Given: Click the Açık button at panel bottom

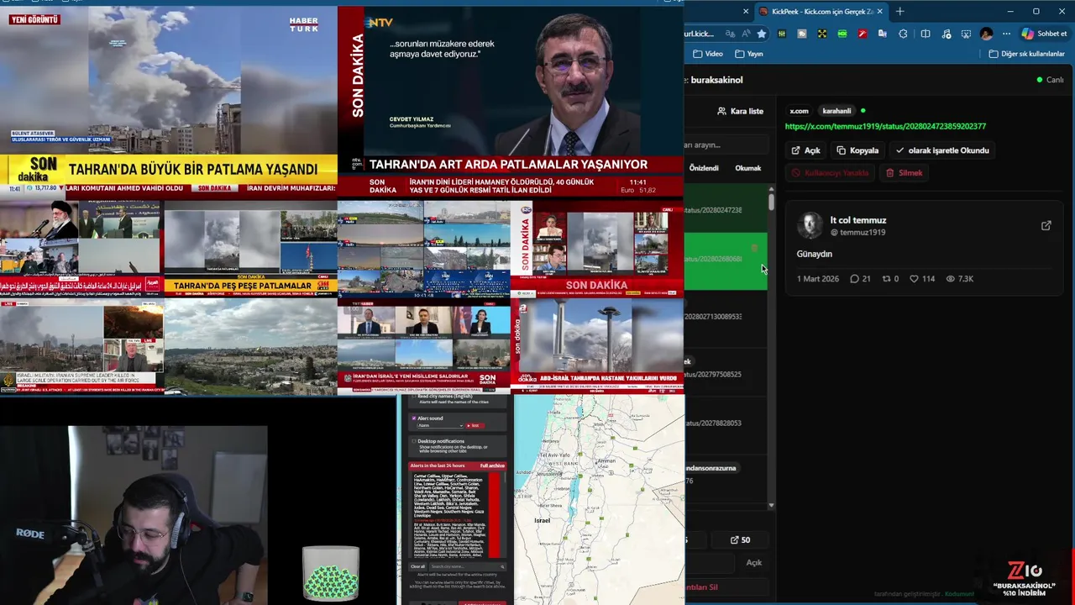Looking at the screenshot, I should pos(754,563).
